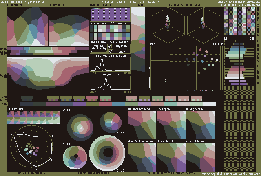The width and height of the screenshot is (261, 176).
Task: Select the purple/seaweed complementary map
Action: (x=142, y=124)
